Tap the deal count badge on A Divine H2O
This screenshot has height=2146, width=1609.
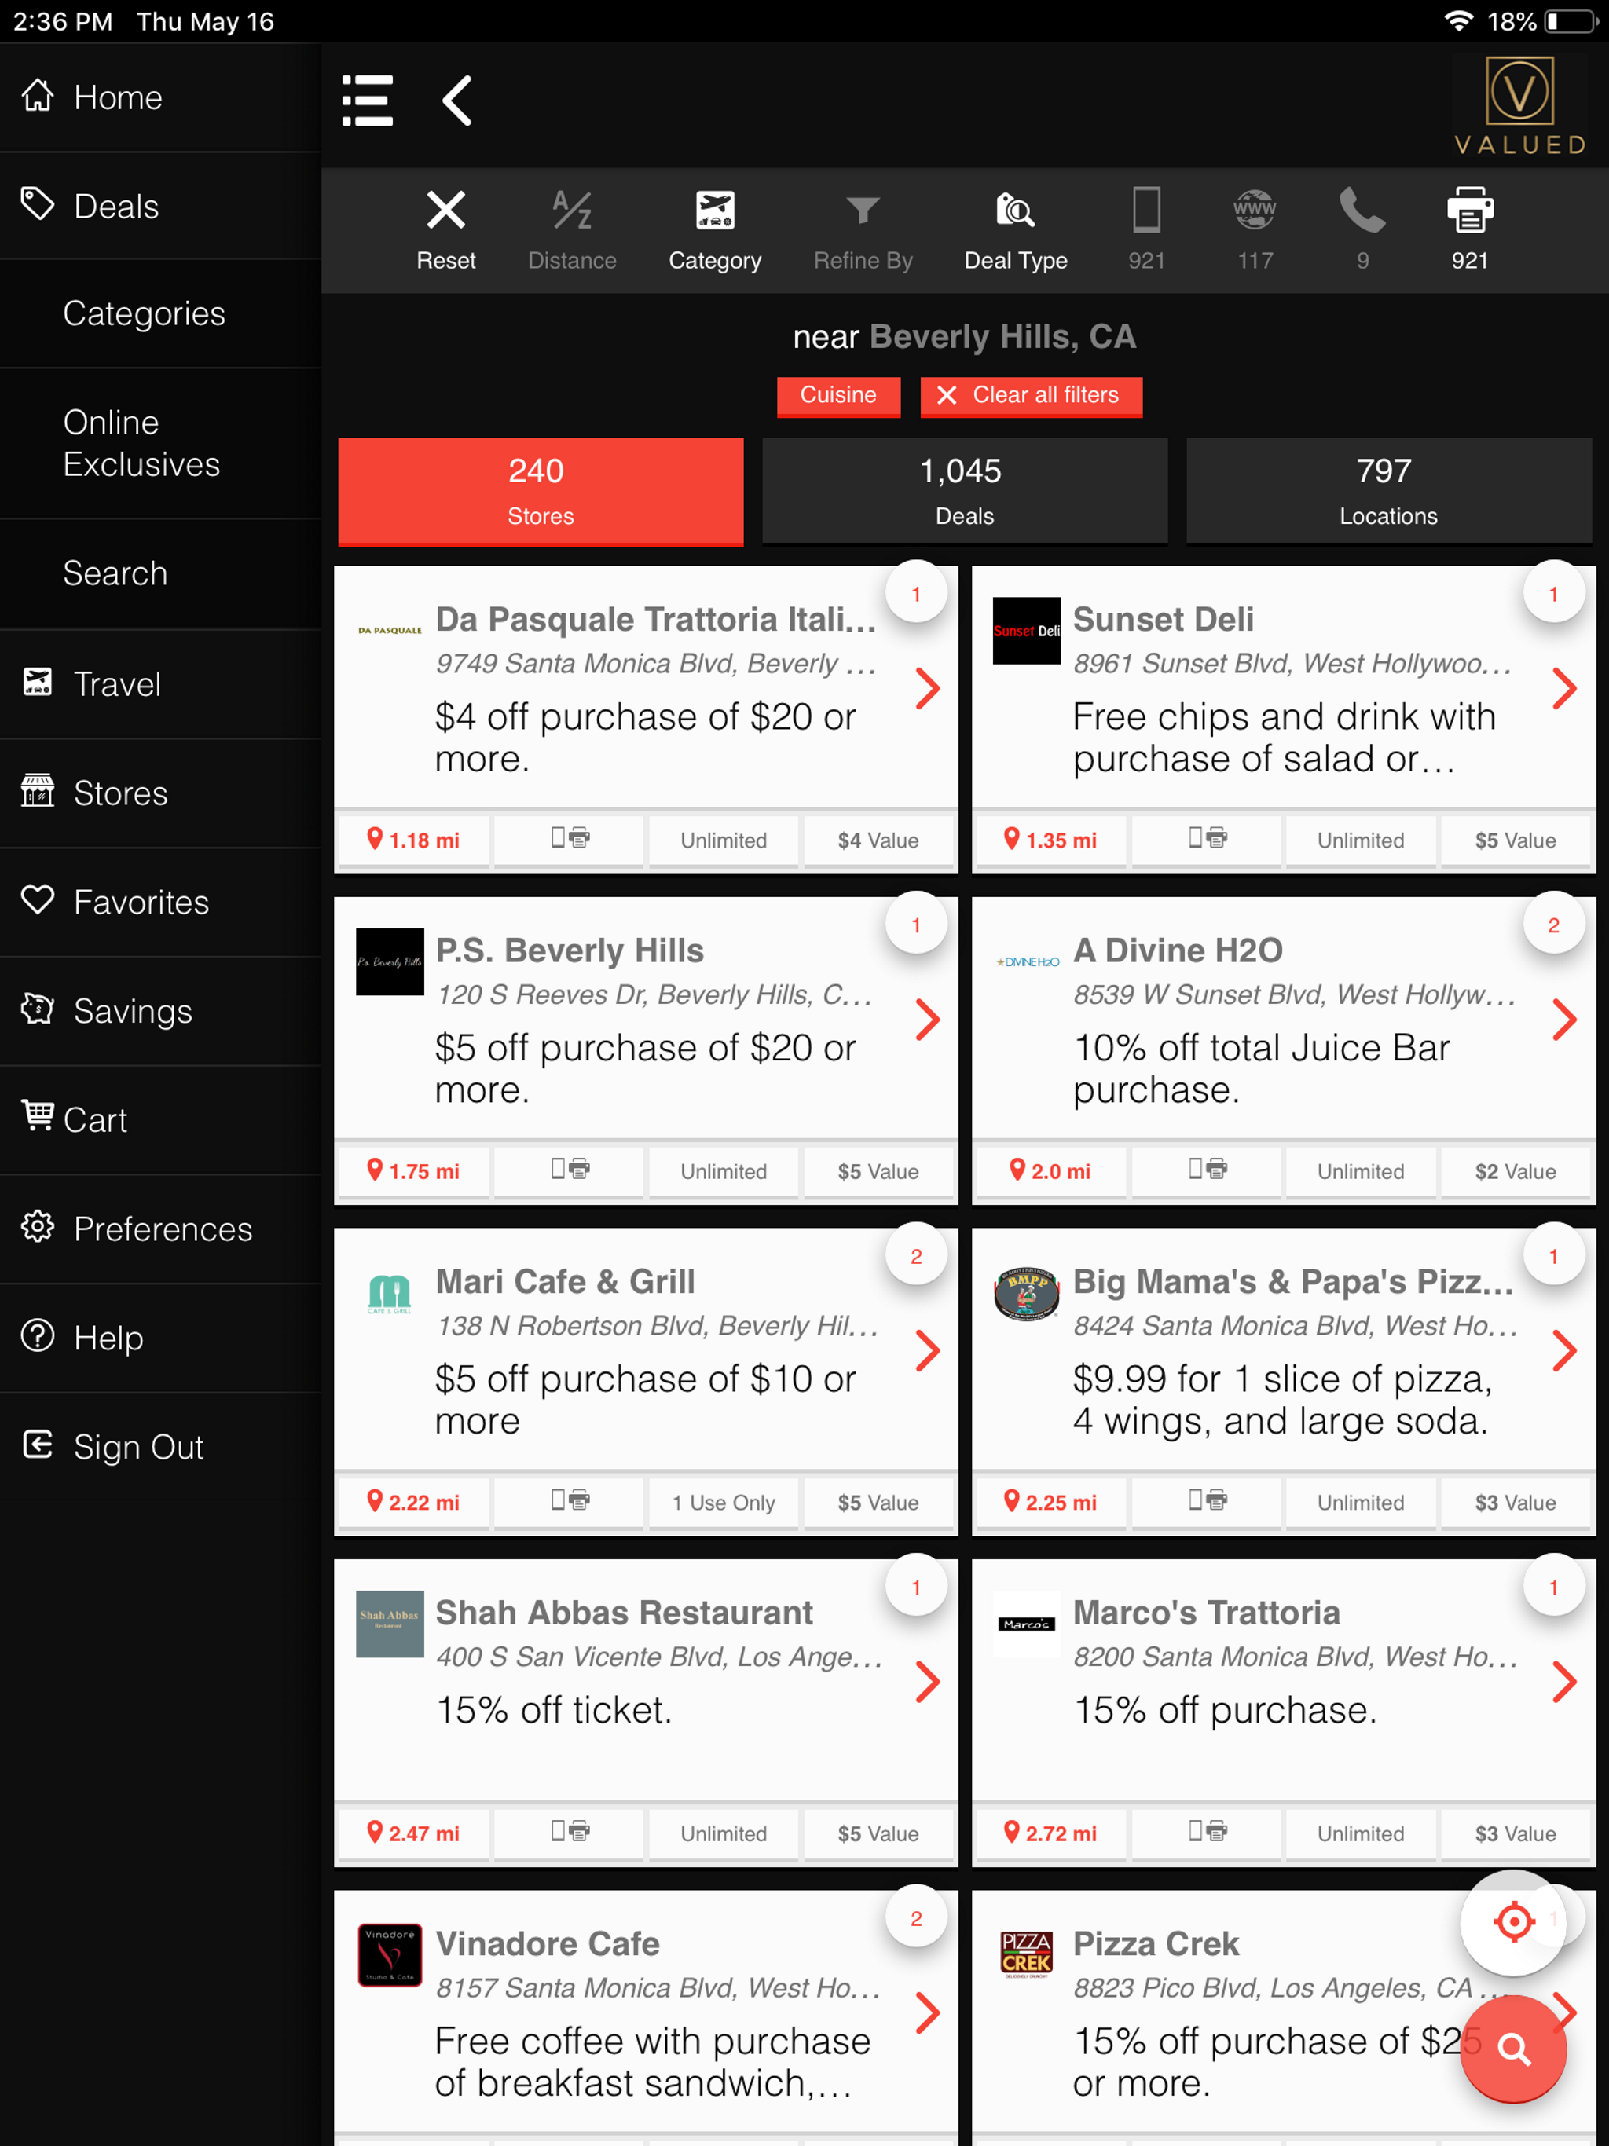1552,925
